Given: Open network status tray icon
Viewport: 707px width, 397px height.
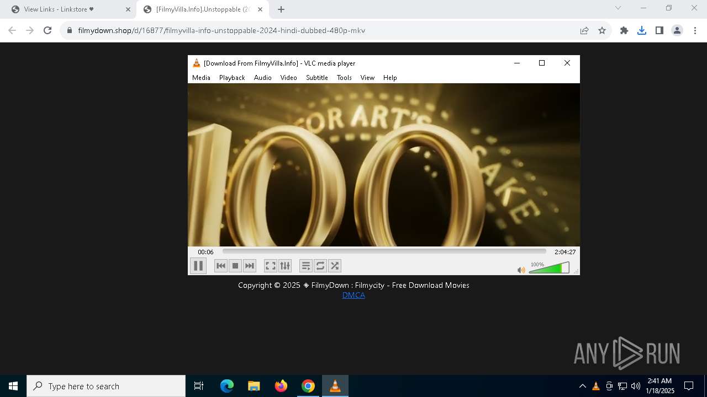Looking at the screenshot, I should coord(622,386).
